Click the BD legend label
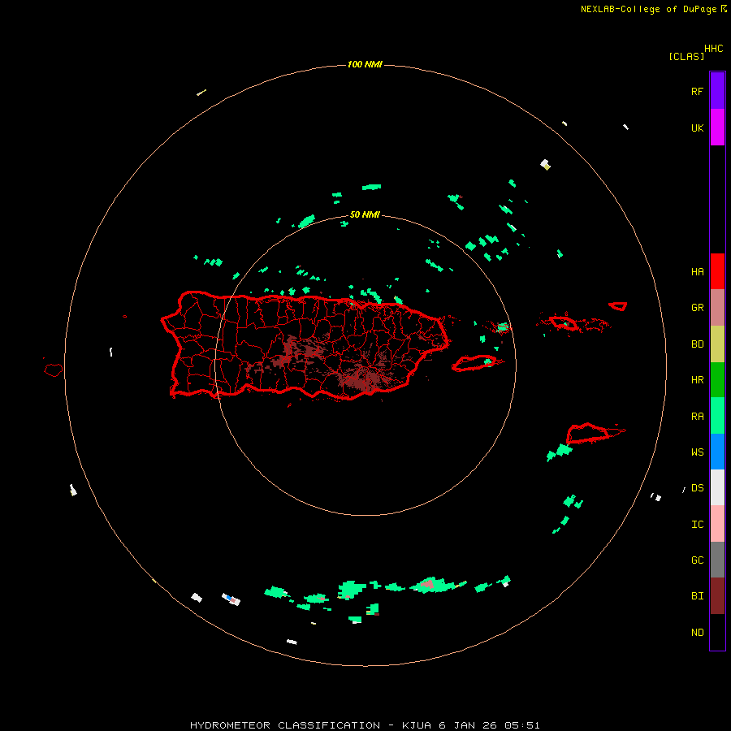This screenshot has height=731, width=731. tap(697, 344)
